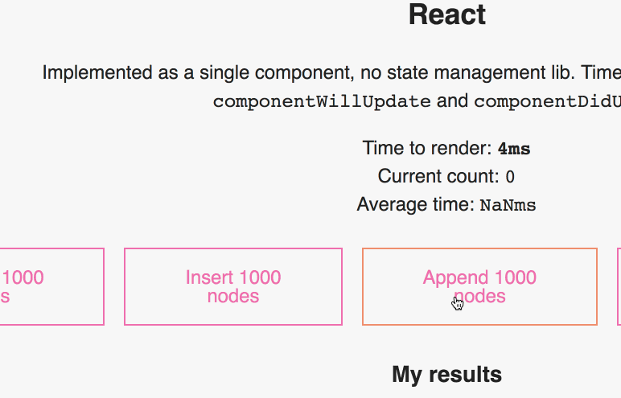This screenshot has width=621, height=398.
Task: Click the partially visible leftmost 1000 button
Action: tap(51, 287)
